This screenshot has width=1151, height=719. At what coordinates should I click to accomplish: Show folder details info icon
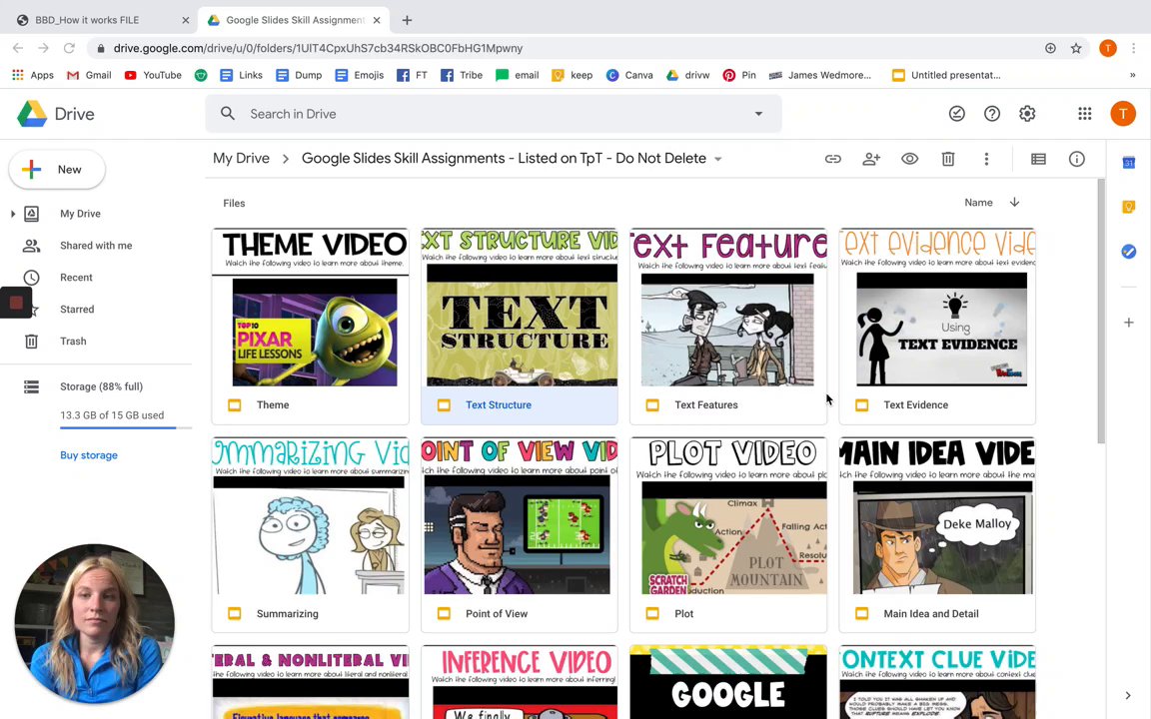tap(1076, 159)
